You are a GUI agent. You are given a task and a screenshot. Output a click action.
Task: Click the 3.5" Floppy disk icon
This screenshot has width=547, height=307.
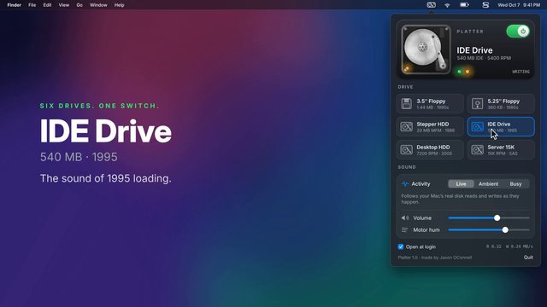[x=407, y=104]
